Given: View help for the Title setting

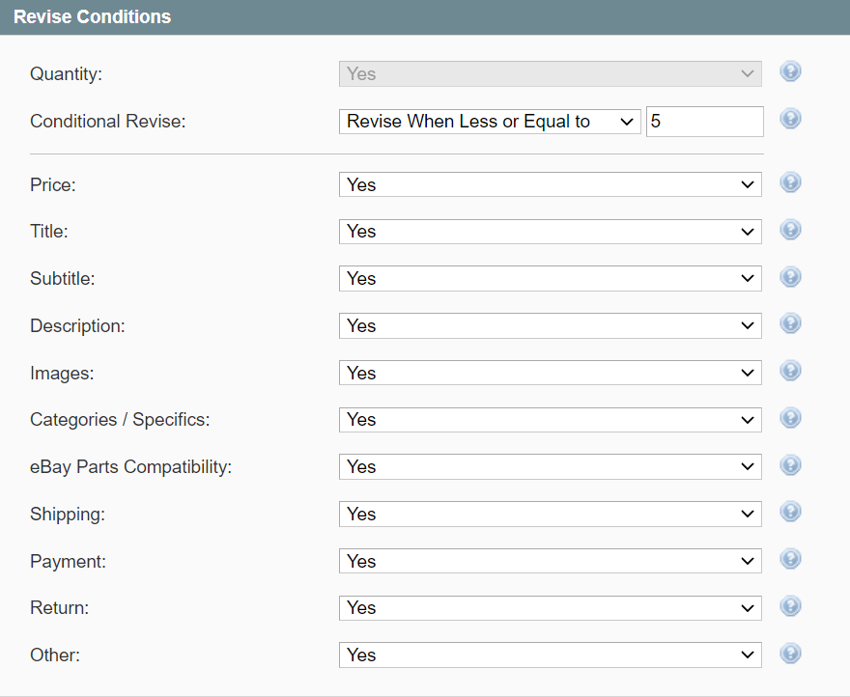Looking at the screenshot, I should pos(790,230).
